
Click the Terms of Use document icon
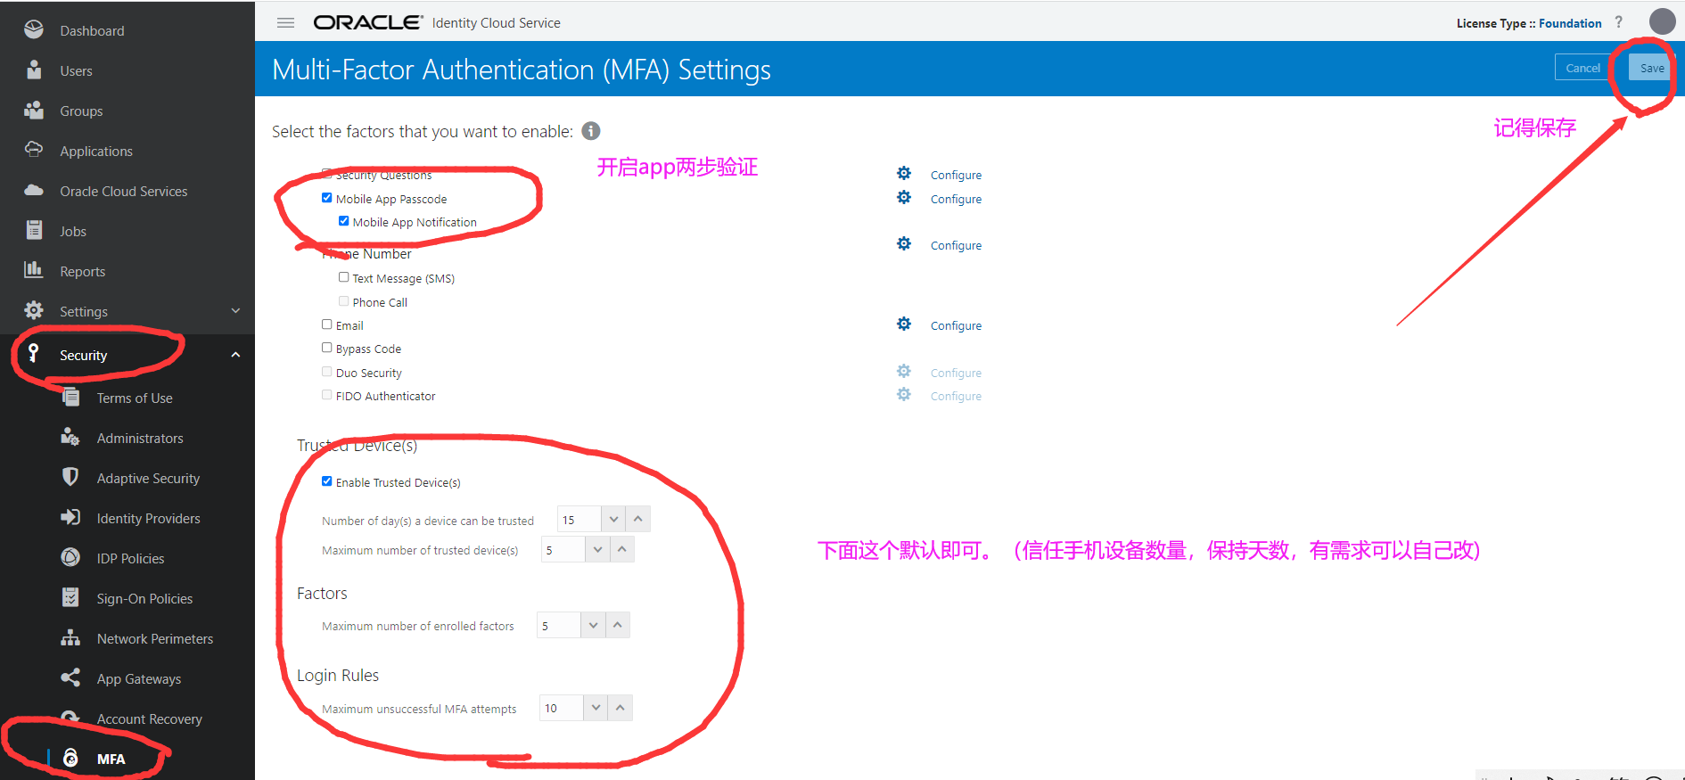click(x=70, y=397)
